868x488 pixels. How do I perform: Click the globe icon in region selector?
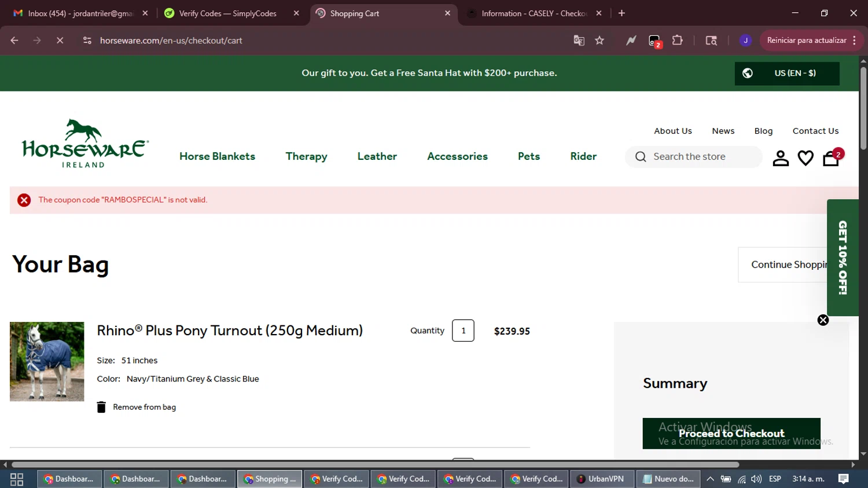click(x=748, y=73)
